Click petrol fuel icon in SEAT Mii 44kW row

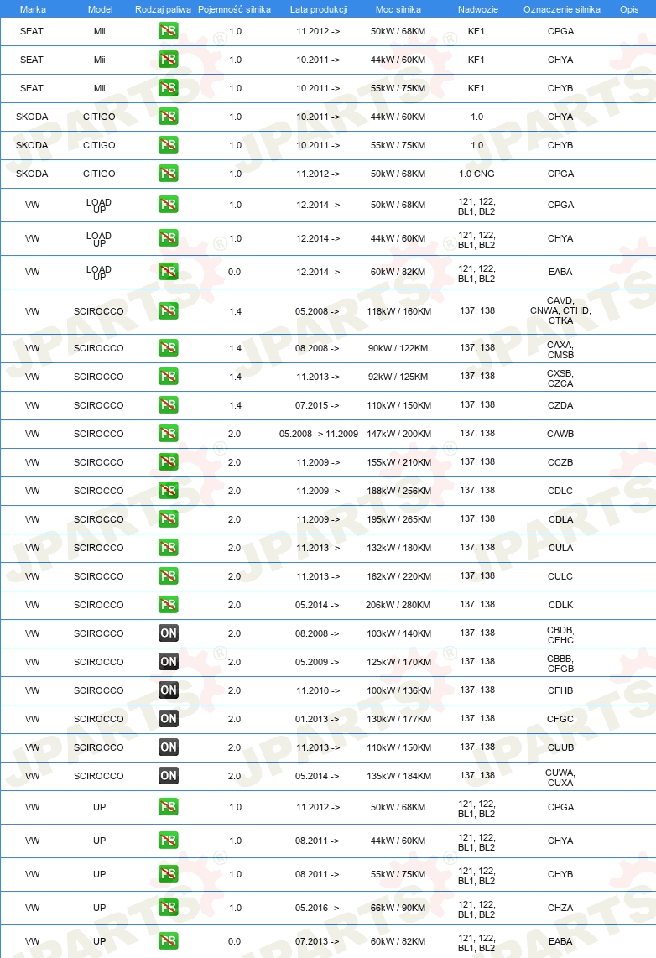[x=168, y=60]
